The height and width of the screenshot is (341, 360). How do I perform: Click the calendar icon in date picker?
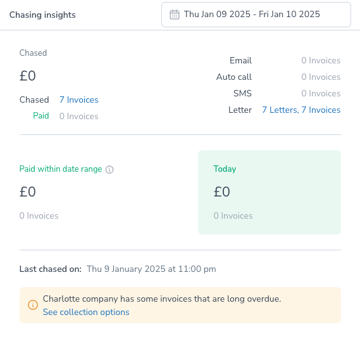click(x=174, y=15)
